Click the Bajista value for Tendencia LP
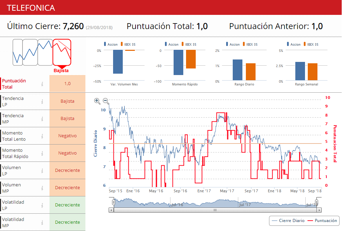Screen dimensions: 342x231 [x=67, y=101]
